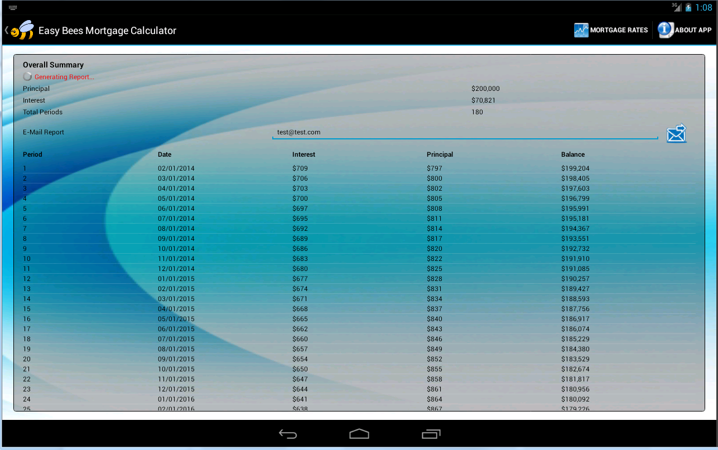This screenshot has height=450, width=718.
Task: Select the $692 interest amount
Action: (x=300, y=229)
